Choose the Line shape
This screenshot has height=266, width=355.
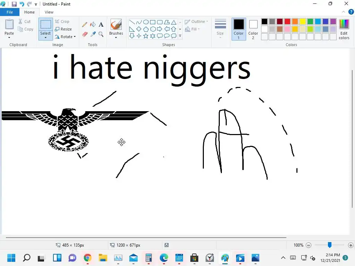point(132,22)
